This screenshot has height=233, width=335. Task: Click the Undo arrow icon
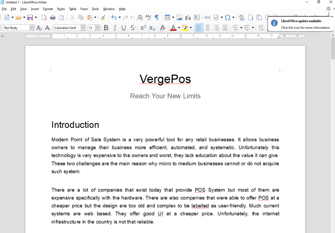[114, 18]
